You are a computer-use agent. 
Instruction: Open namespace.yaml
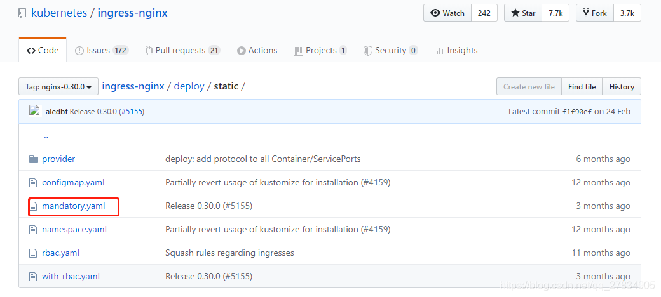pos(74,230)
